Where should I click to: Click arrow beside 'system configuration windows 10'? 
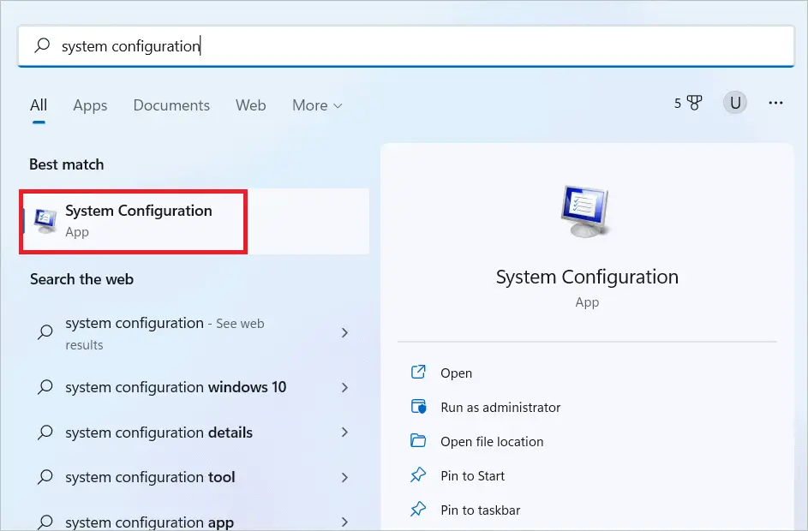[x=344, y=387]
